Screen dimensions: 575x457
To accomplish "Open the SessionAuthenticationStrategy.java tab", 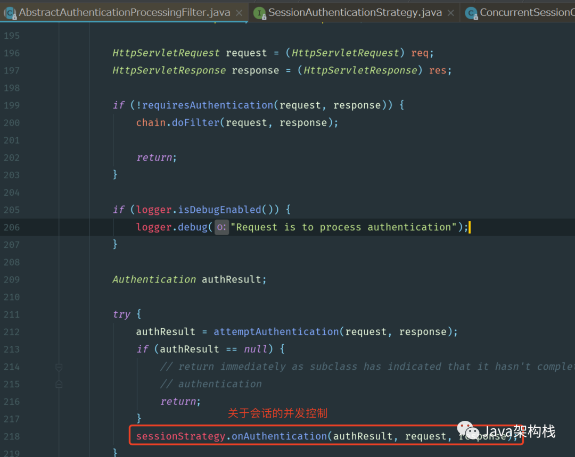I will pos(355,12).
